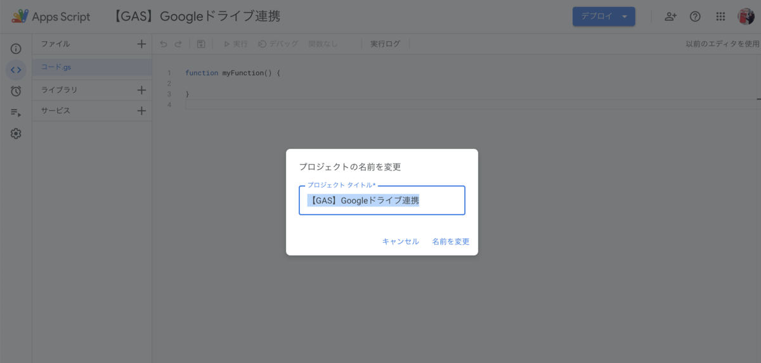
Task: Open the 関数なし function dropdown
Action: (x=323, y=44)
